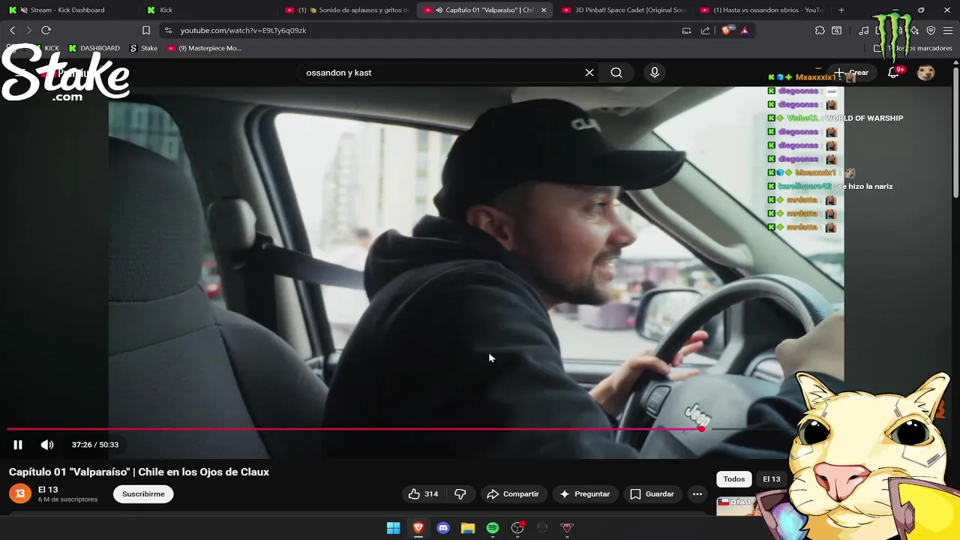Open the Crear create button
960x540 pixels.
pyautogui.click(x=852, y=73)
